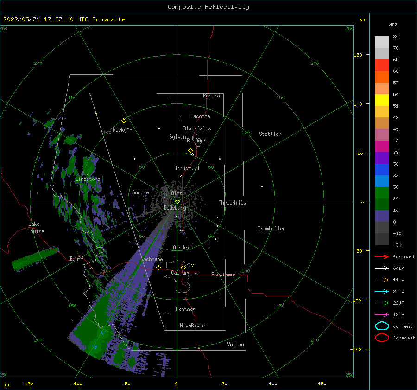Click the Banff label
The image size is (417, 390).
tap(76, 258)
